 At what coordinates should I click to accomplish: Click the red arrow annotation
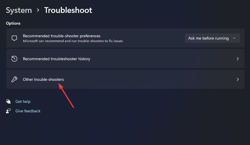[67, 95]
